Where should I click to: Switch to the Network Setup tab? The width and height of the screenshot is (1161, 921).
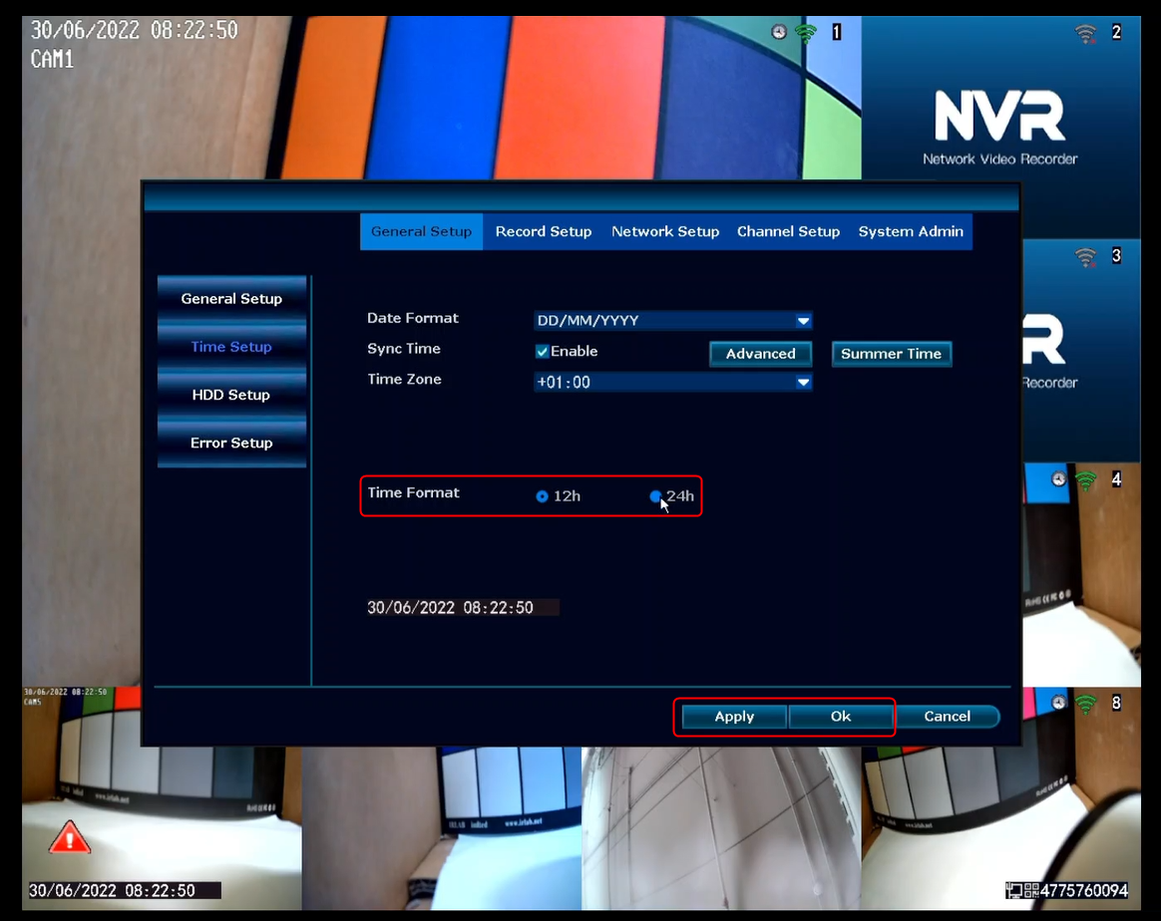pos(665,231)
